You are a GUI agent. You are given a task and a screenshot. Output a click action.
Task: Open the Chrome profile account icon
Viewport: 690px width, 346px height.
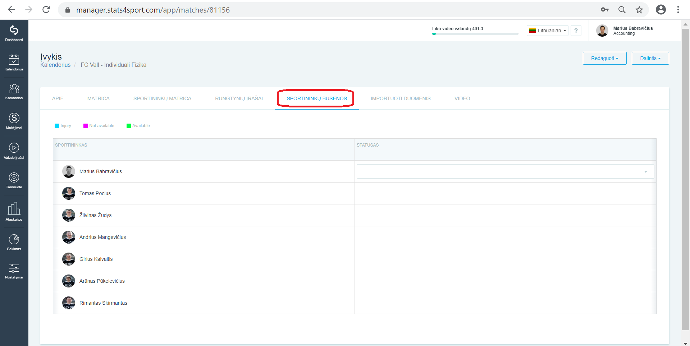click(x=661, y=10)
